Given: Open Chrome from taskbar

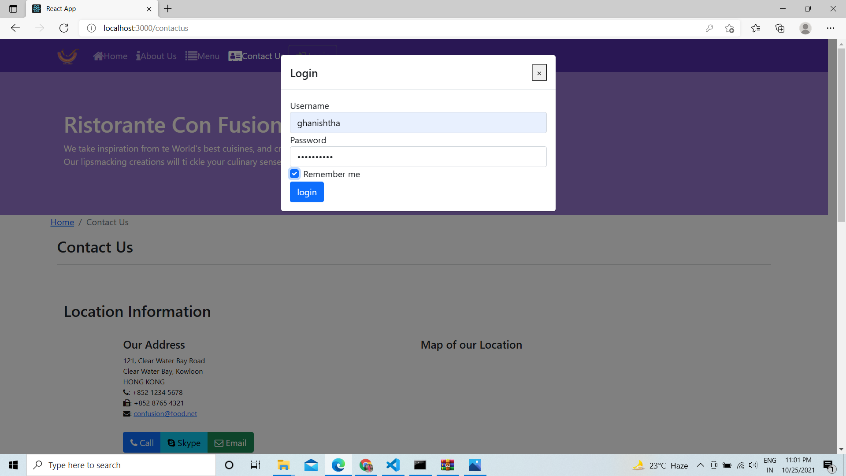Looking at the screenshot, I should click(366, 465).
